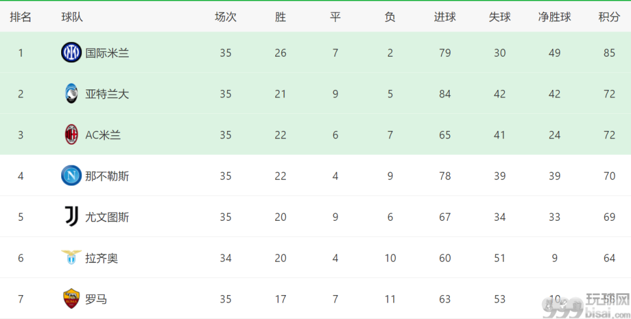
Task: Click the 净胜球 column header
Action: (555, 17)
